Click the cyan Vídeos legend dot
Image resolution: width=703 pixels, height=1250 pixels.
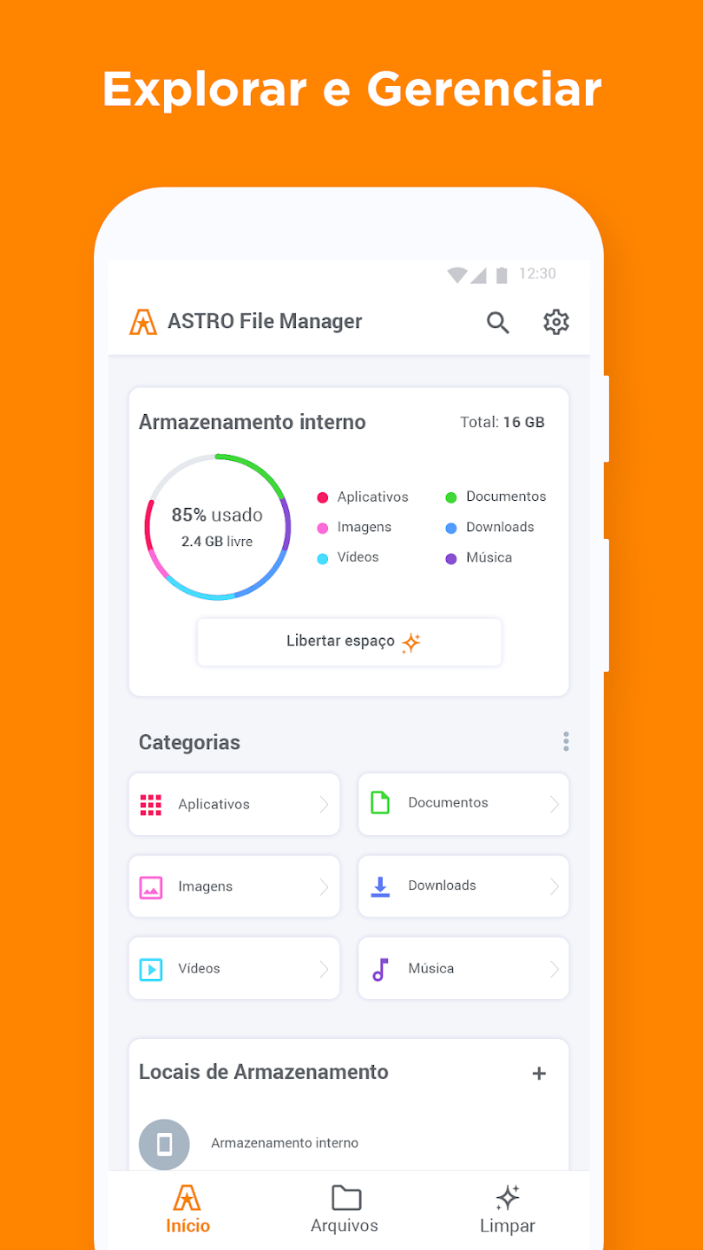coord(323,558)
